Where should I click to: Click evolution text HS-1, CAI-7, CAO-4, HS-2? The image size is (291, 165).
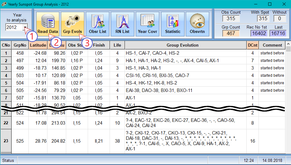[152, 53]
